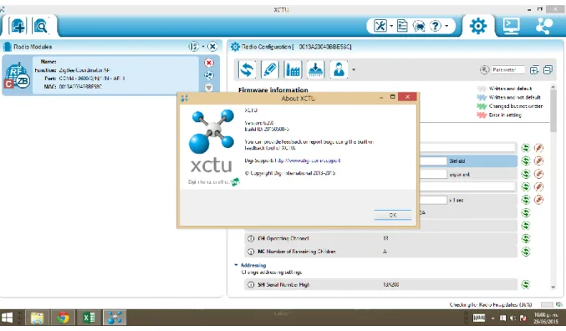The height and width of the screenshot is (331, 566).
Task: Click the 'Zigbee Coordinator API' function text
Action: point(84,70)
